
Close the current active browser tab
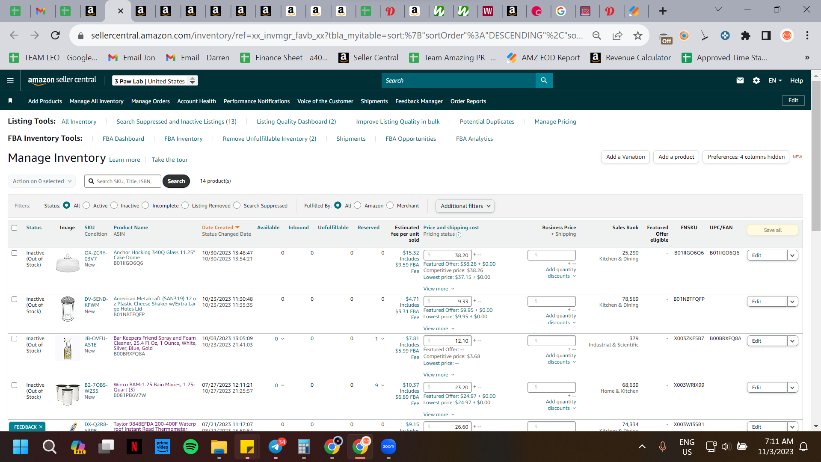(121, 11)
